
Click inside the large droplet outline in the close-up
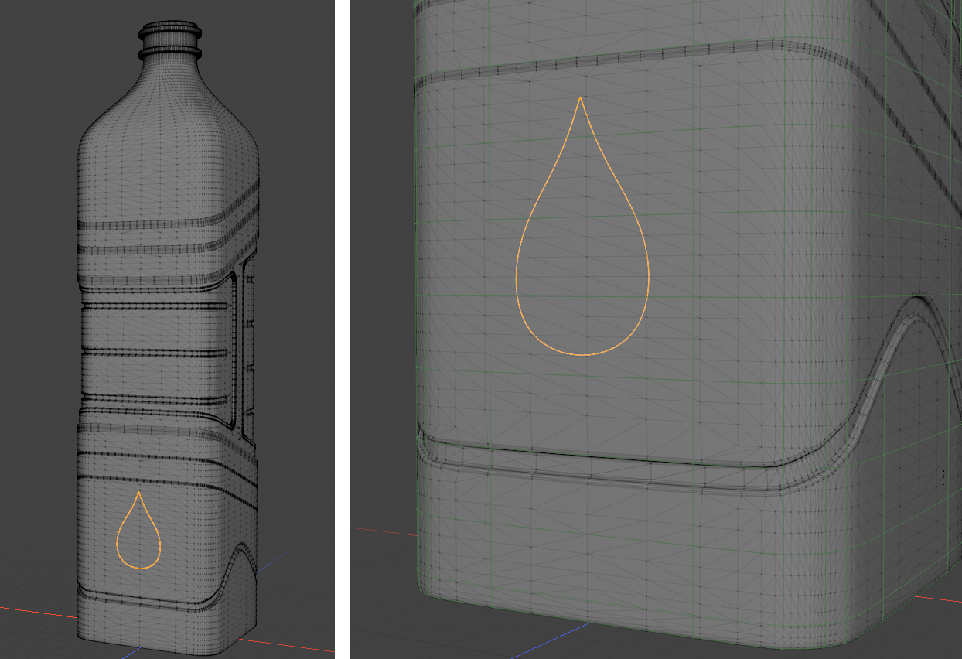click(582, 278)
